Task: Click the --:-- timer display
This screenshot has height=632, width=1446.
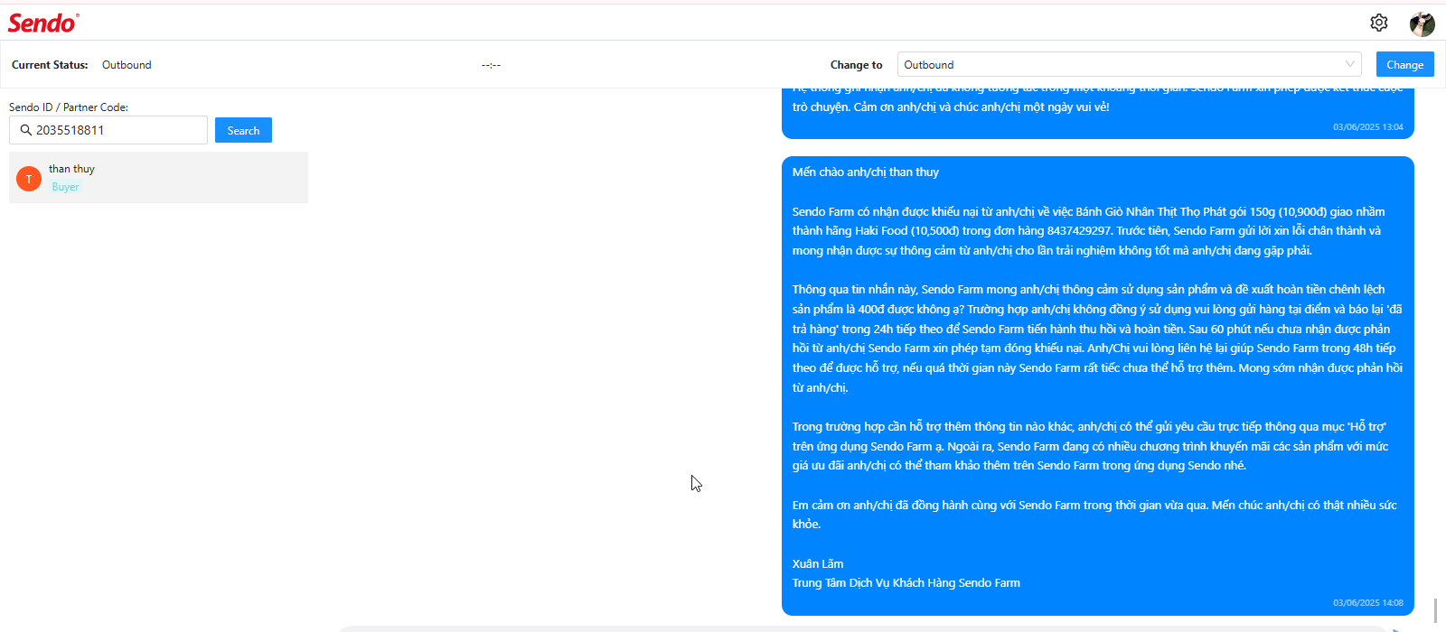Action: (491, 65)
